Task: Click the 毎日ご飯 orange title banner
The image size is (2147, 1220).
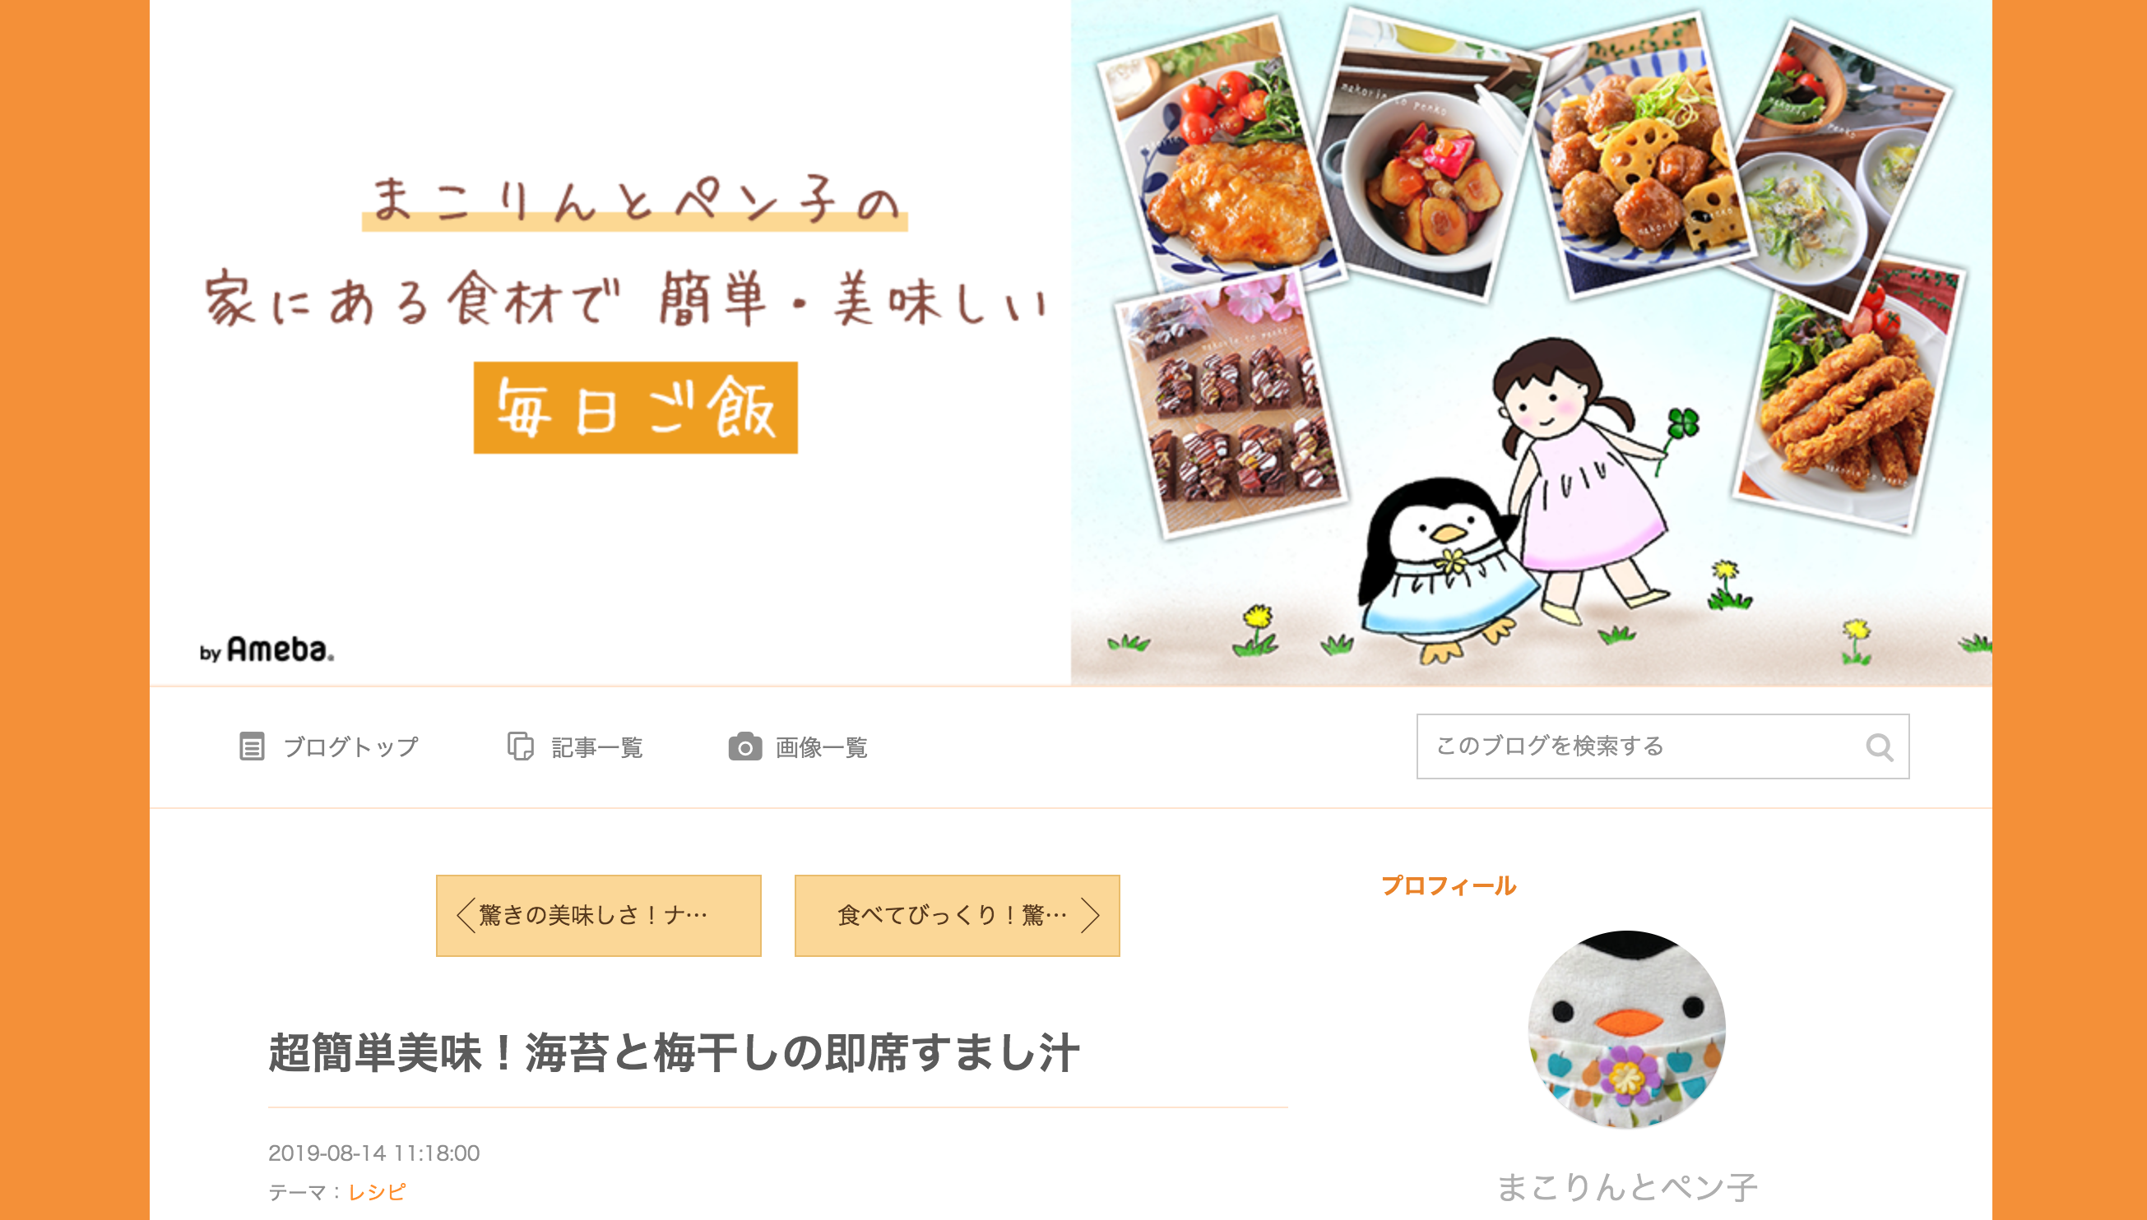Action: point(636,408)
